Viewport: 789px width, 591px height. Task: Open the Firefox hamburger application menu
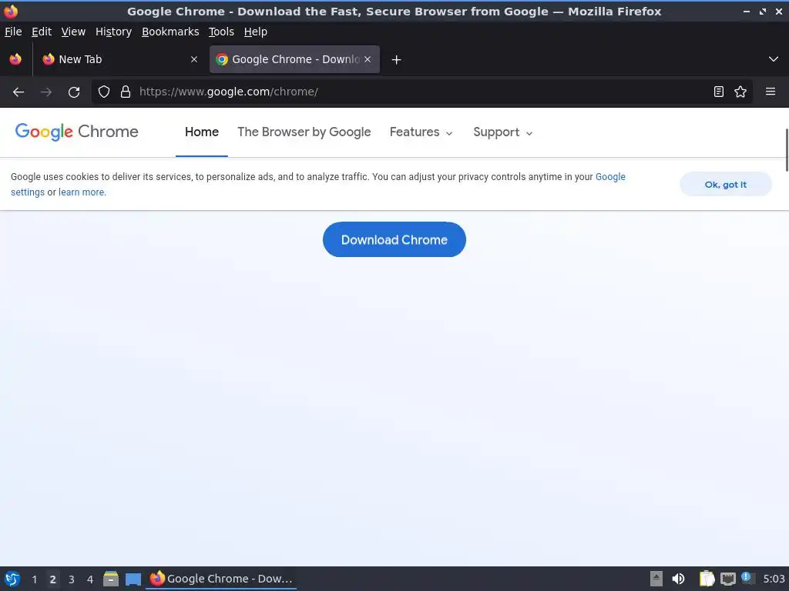pos(771,92)
